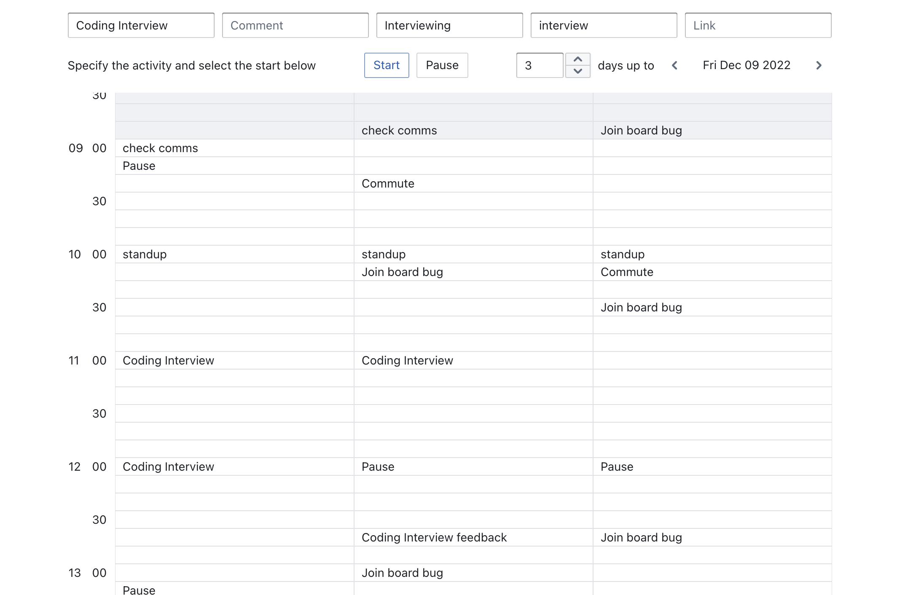Select the standup entry in the middle column

point(384,255)
